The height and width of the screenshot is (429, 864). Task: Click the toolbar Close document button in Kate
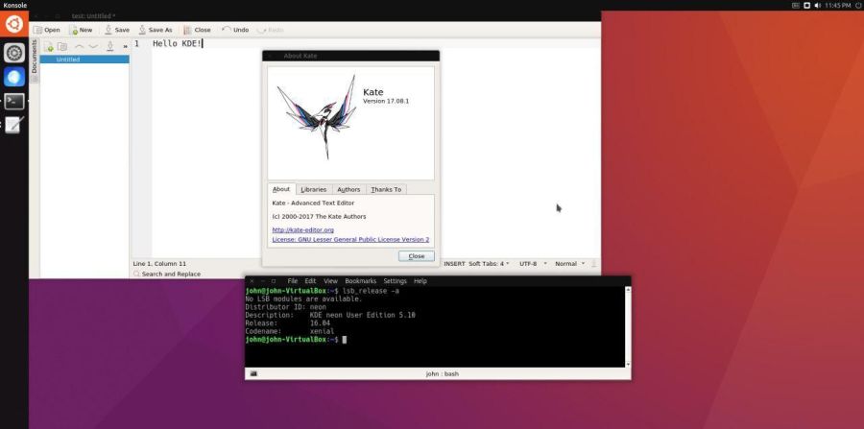click(197, 30)
